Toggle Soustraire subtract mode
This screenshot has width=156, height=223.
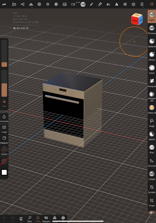(4, 118)
